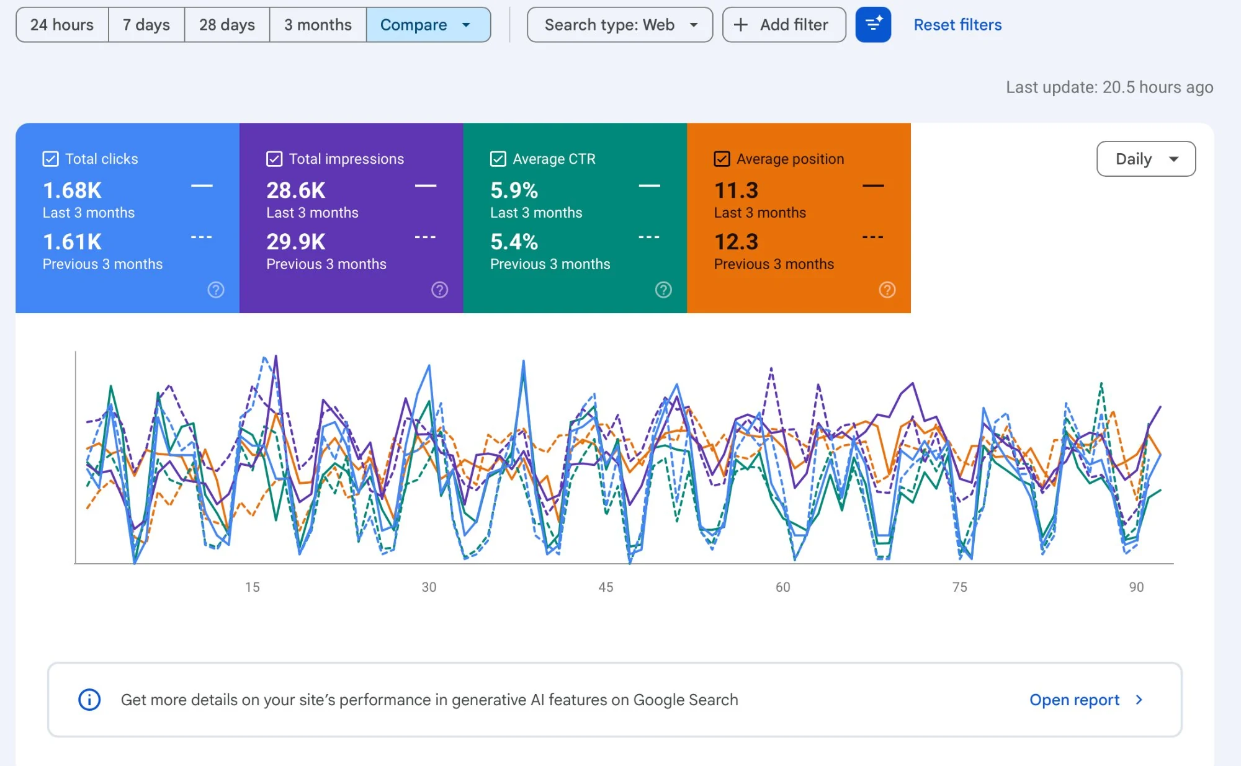Click the Reset filters link
1241x766 pixels.
[957, 25]
